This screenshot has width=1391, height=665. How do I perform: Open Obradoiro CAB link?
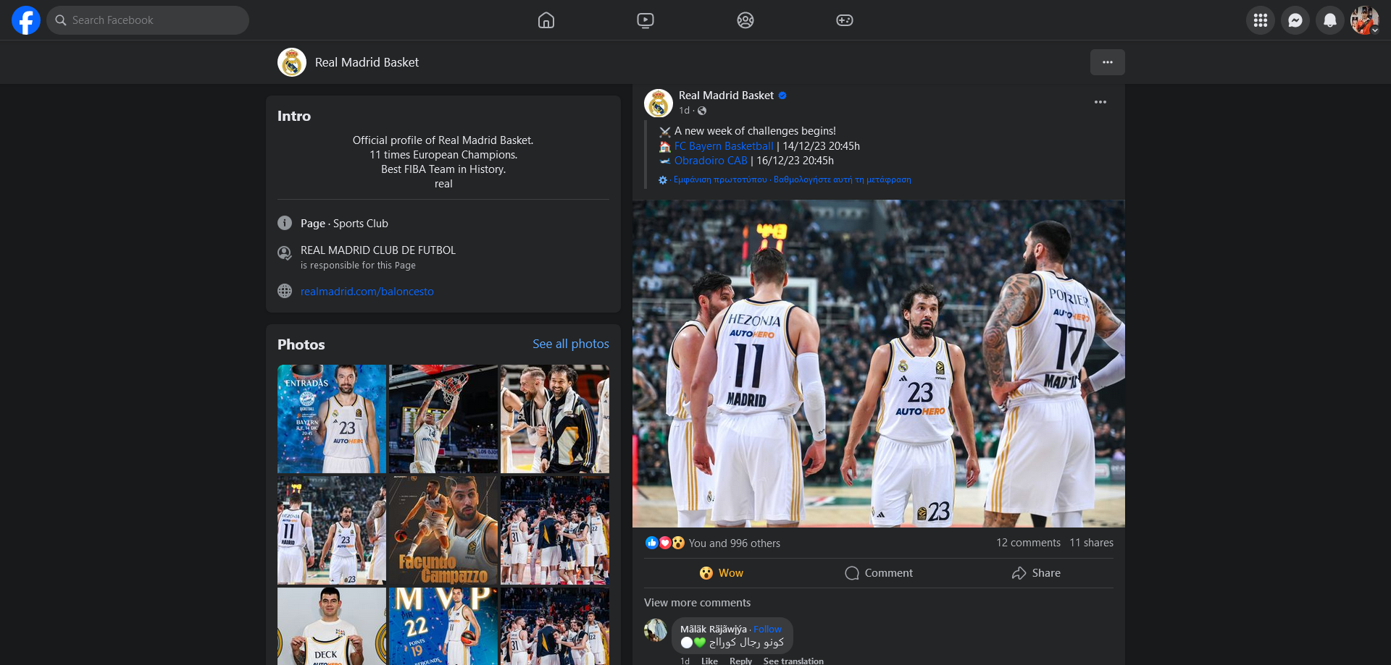pyautogui.click(x=711, y=161)
